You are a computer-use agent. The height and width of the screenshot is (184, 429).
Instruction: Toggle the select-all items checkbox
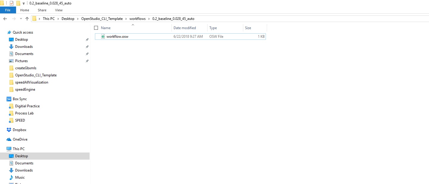pyautogui.click(x=96, y=28)
